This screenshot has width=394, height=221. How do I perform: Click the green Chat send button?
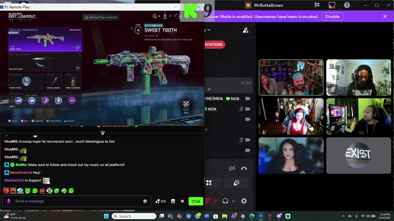[x=196, y=201]
